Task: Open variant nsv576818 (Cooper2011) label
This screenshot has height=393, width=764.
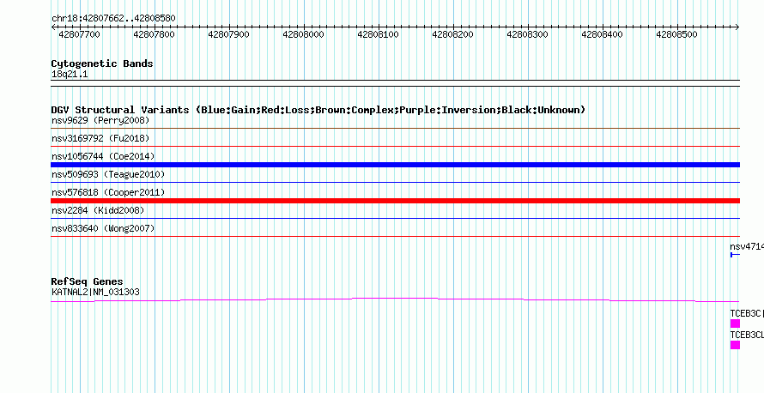Action: (108, 192)
